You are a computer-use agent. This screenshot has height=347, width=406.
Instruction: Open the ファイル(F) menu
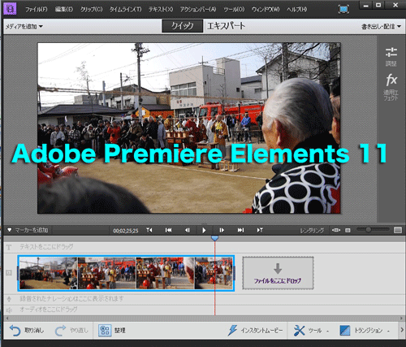(x=37, y=10)
